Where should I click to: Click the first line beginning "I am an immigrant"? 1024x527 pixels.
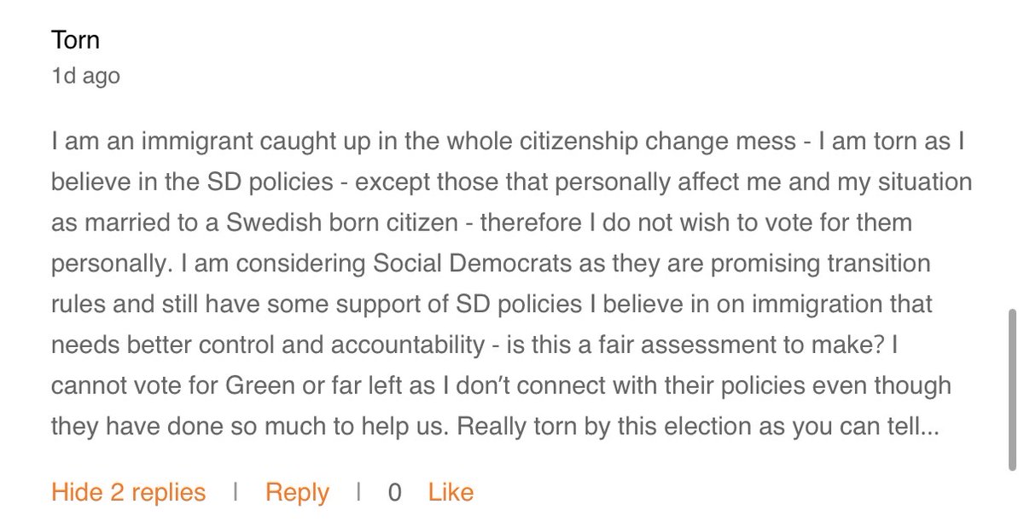[508, 141]
